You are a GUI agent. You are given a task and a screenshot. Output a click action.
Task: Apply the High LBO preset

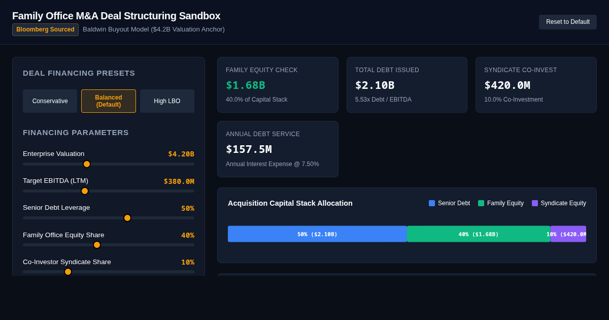(167, 101)
